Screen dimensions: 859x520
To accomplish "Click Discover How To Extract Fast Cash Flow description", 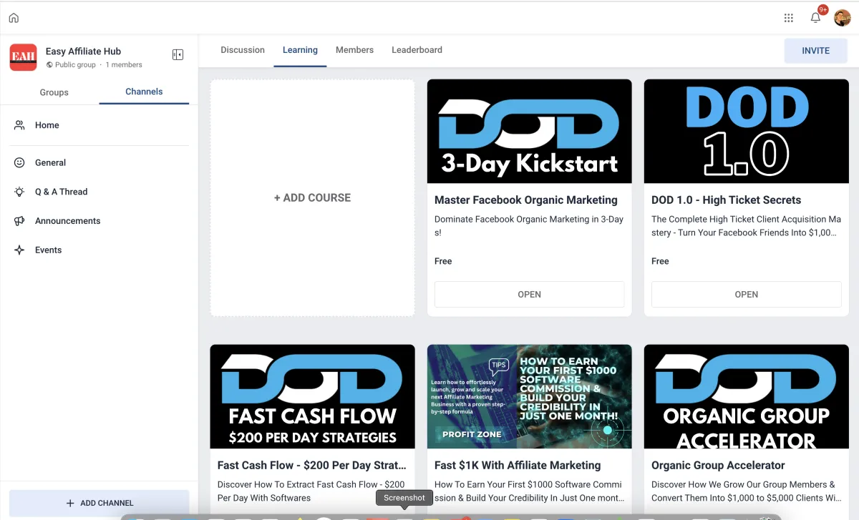I will pos(312,491).
